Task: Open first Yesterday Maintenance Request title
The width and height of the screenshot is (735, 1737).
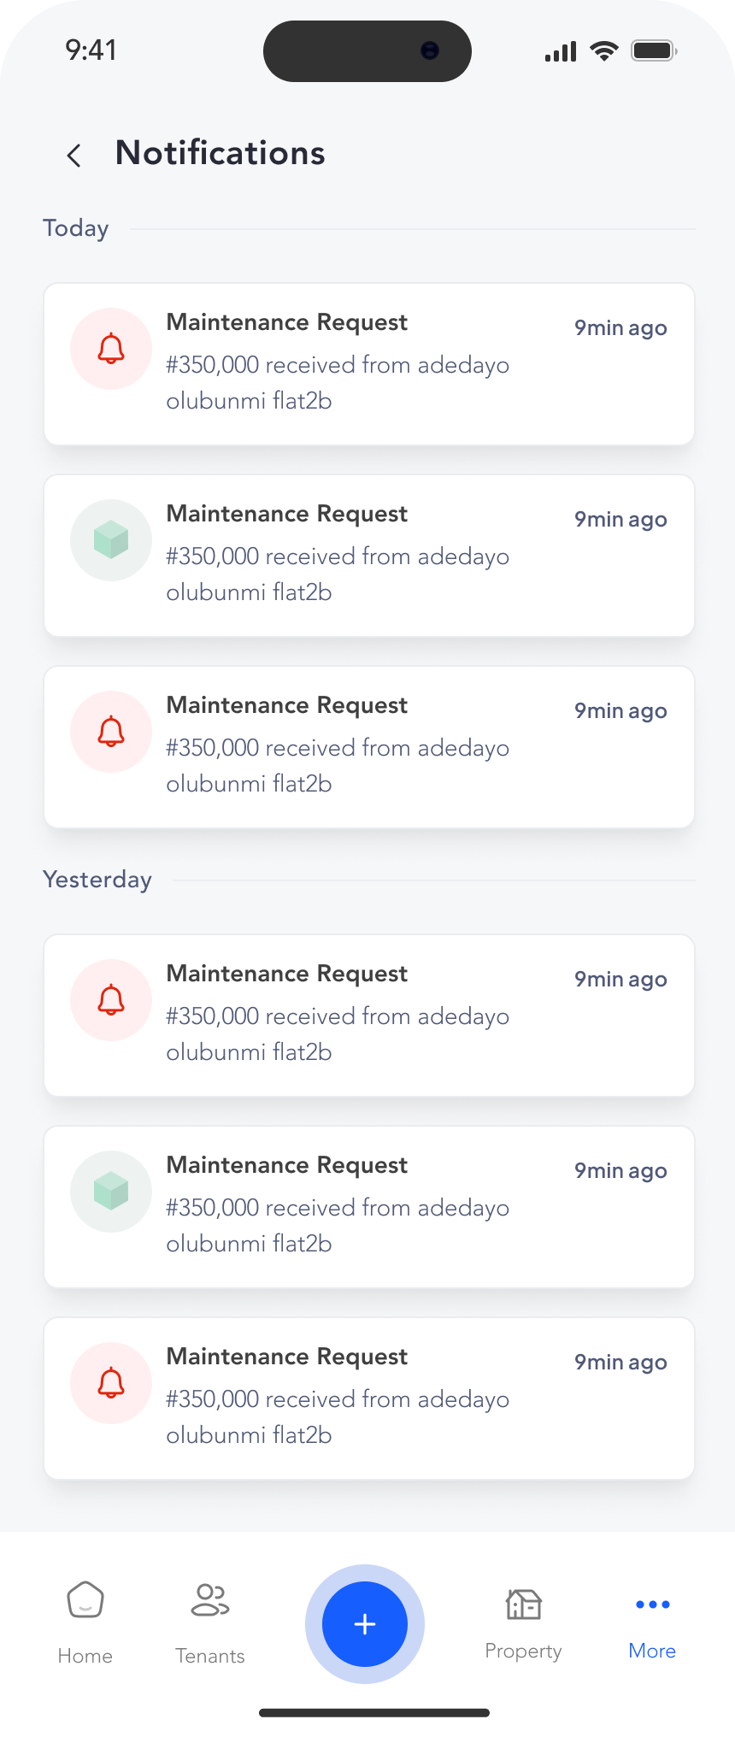Action: (x=287, y=974)
